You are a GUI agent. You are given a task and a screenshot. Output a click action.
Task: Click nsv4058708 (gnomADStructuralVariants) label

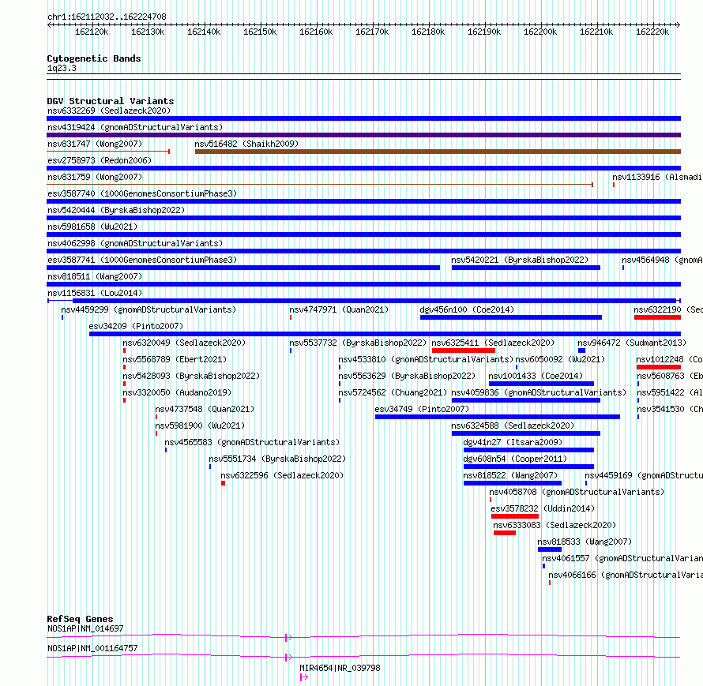pyautogui.click(x=577, y=492)
